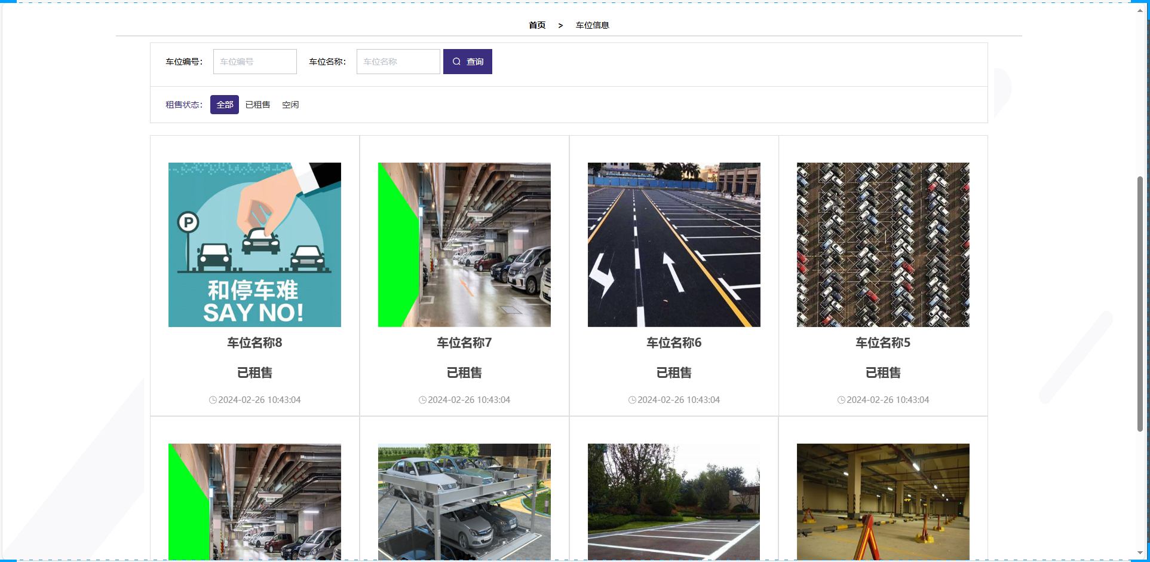This screenshot has width=1150, height=562.
Task: Click the search magnifier icon in 查询 button
Action: coord(456,62)
